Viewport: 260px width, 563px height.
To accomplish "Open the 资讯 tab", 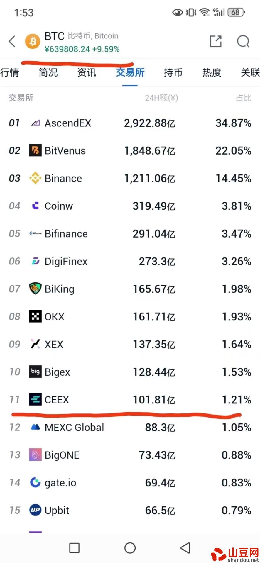I will (x=87, y=72).
